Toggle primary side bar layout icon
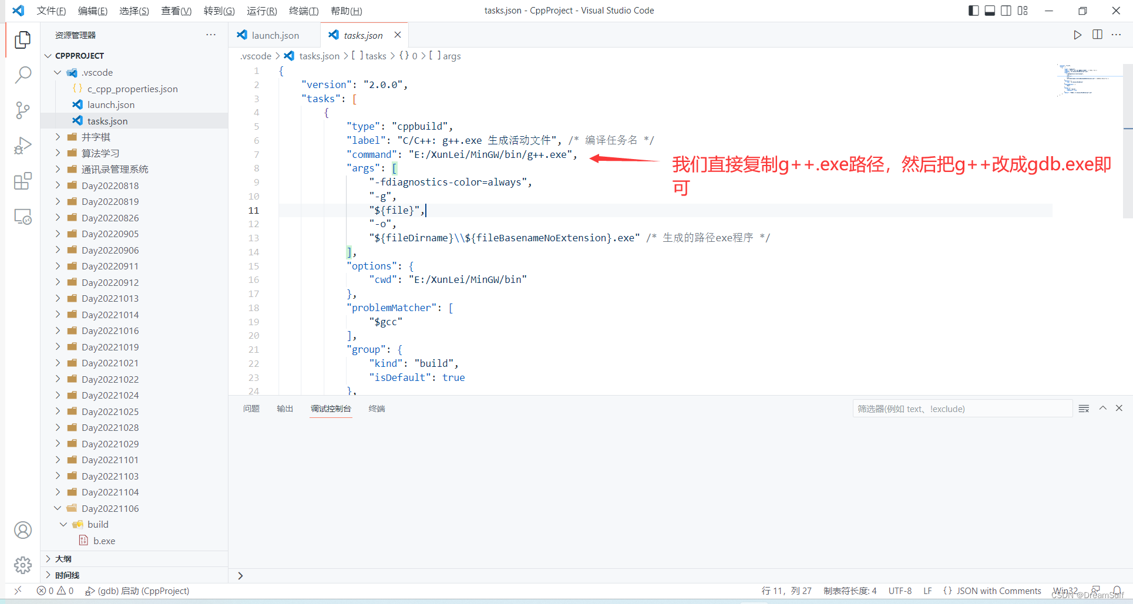 tap(973, 11)
